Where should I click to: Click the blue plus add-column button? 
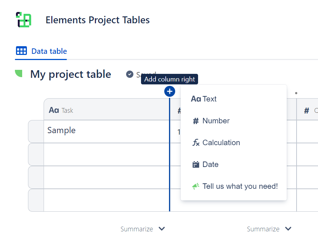(170, 91)
